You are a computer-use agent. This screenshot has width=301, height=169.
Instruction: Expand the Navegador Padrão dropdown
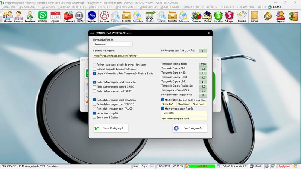[130, 44]
